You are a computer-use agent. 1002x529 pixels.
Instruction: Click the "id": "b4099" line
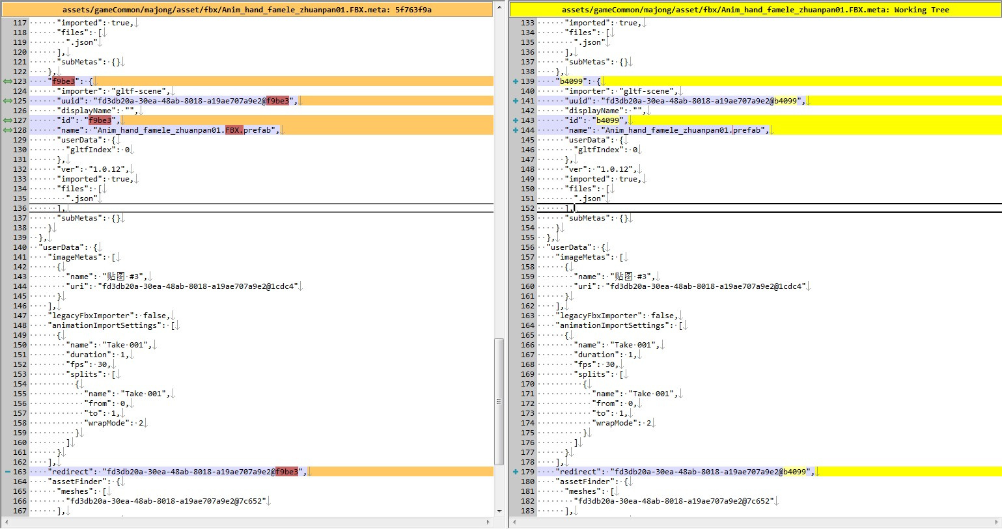(770, 120)
